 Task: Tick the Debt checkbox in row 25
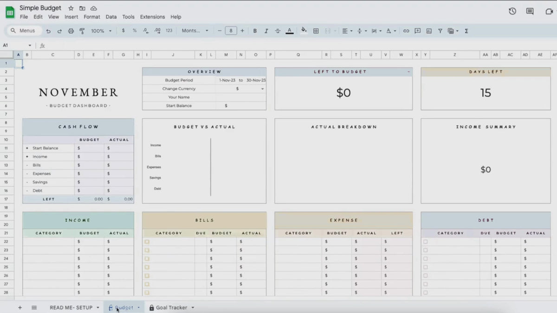point(425,267)
